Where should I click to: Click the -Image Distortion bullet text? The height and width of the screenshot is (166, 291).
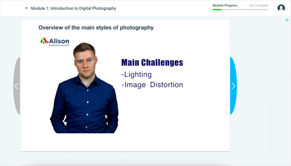(152, 85)
